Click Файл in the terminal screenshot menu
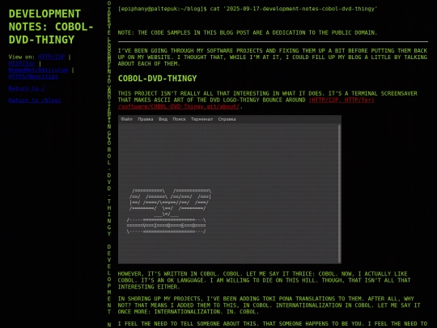 coord(126,119)
